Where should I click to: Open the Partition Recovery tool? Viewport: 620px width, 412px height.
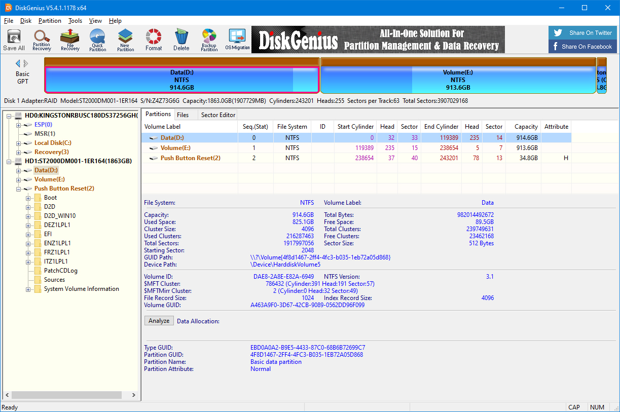[x=42, y=40]
